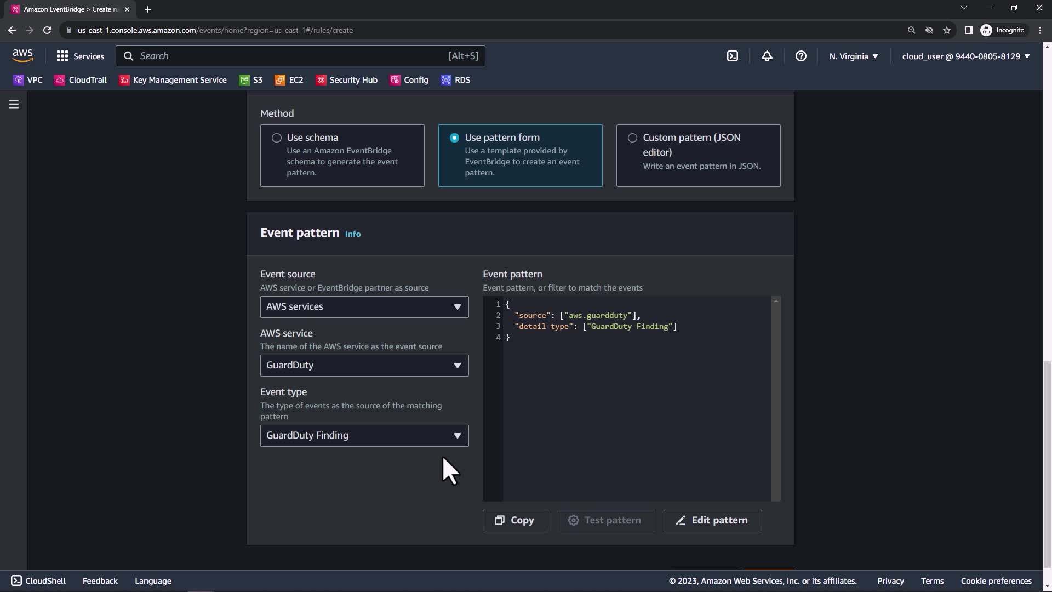The height and width of the screenshot is (592, 1052).
Task: Open the CloudTrail shortcut
Action: (81, 80)
